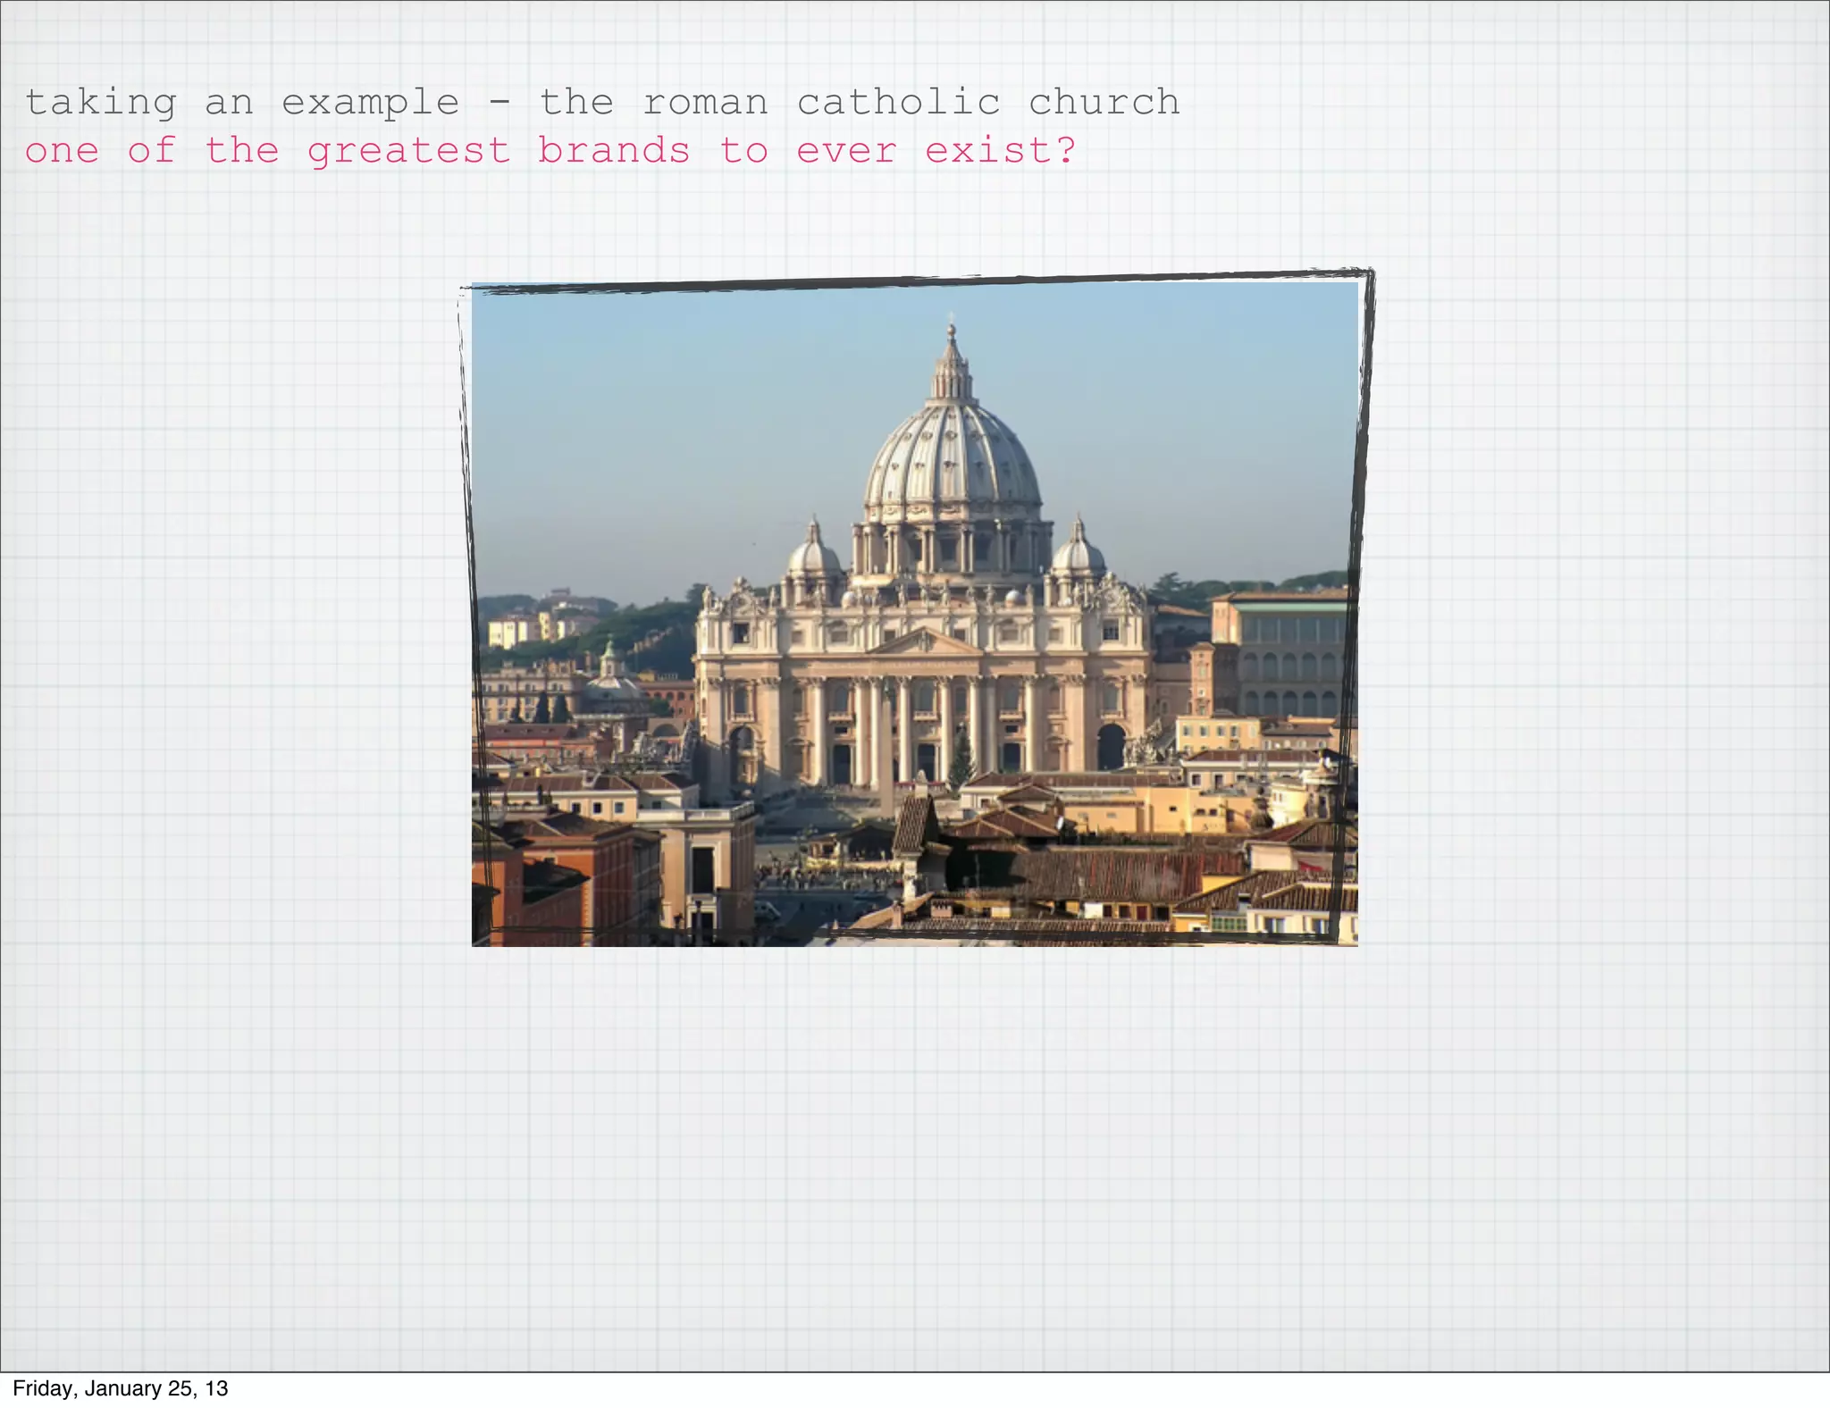Click the St. Peter's Basilica photo
This screenshot has width=1830, height=1408.
(915, 614)
